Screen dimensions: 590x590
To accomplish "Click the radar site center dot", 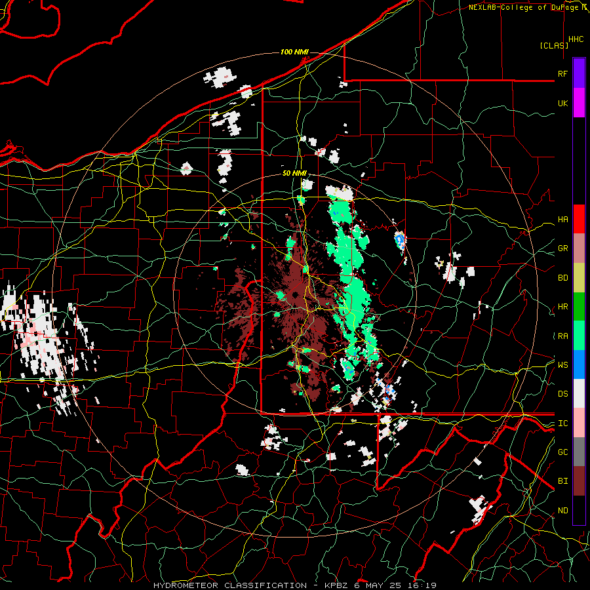I will pyautogui.click(x=295, y=294).
